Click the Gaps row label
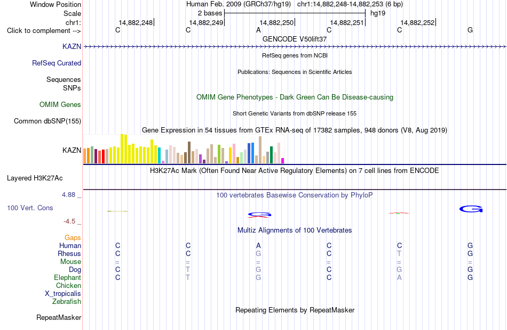The image size is (507, 330). tap(73, 238)
